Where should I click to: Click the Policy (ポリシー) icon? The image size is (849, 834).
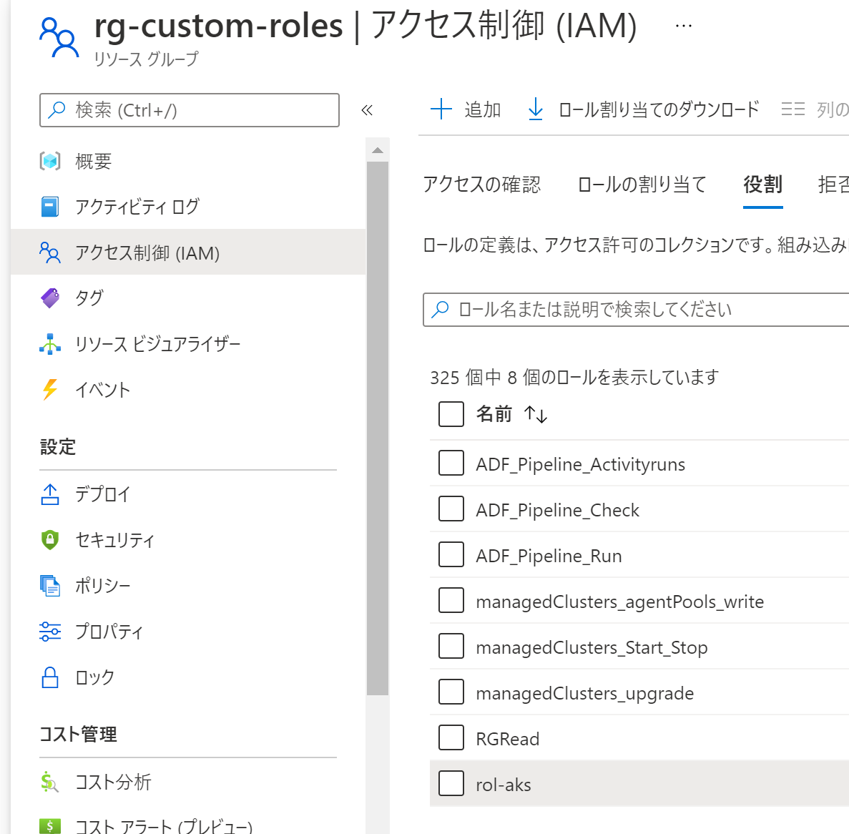50,585
